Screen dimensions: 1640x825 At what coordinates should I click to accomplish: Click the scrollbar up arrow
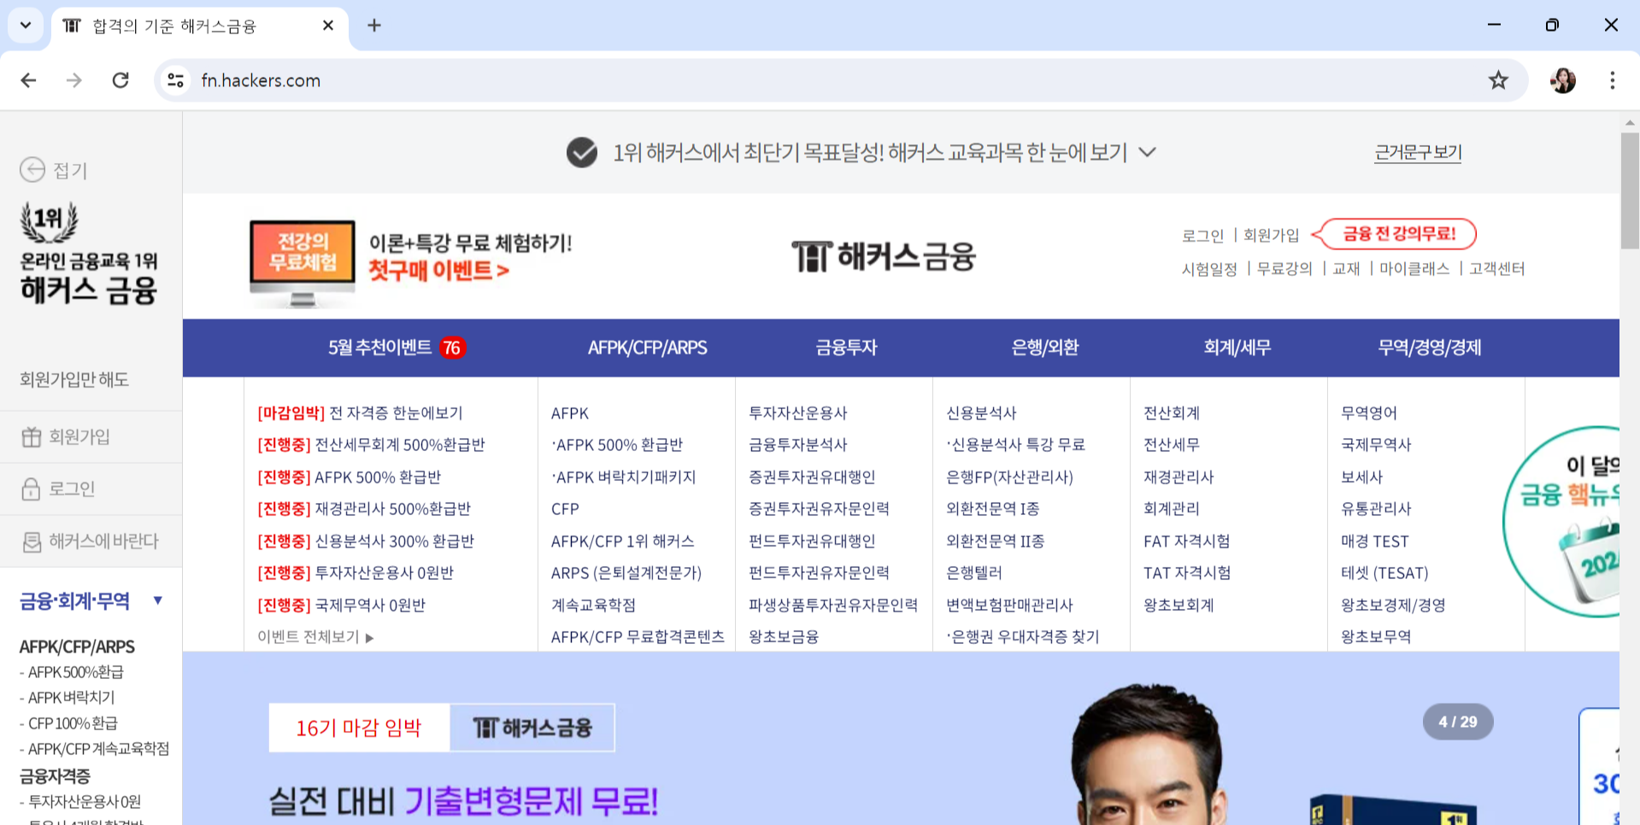point(1630,123)
